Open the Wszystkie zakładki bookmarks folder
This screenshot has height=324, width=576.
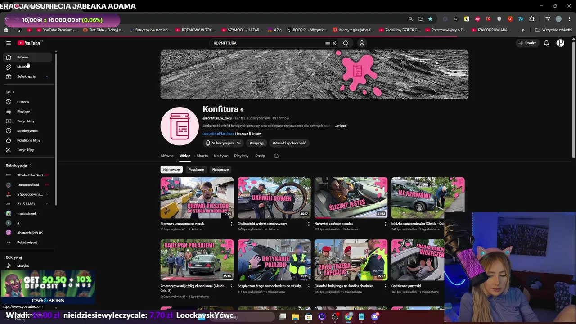point(553,30)
